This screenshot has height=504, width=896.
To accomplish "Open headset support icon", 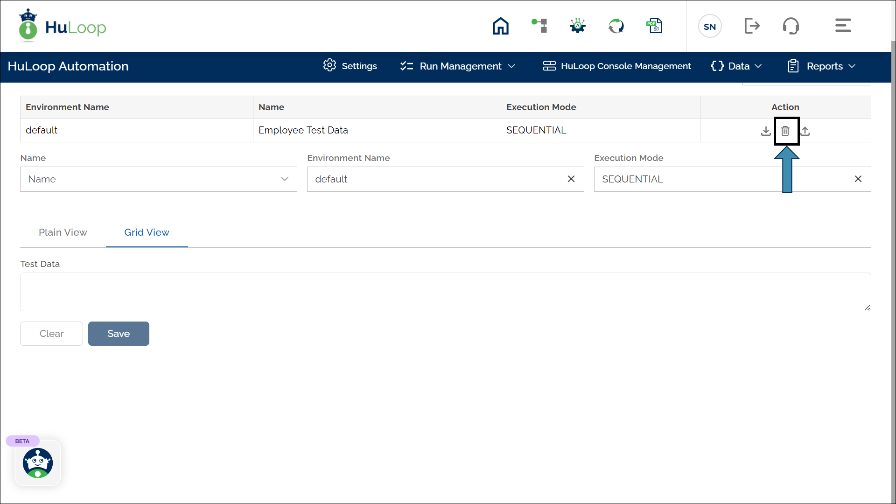I will [x=791, y=26].
